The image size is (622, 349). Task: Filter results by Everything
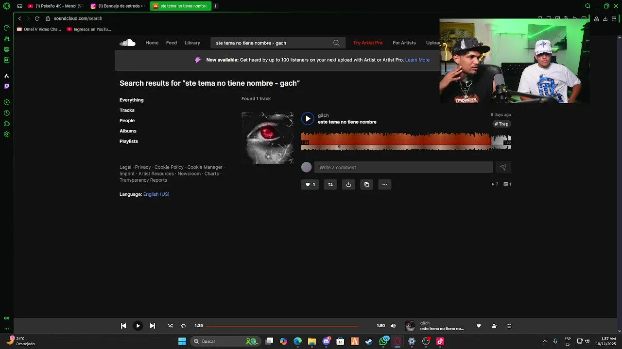[132, 100]
